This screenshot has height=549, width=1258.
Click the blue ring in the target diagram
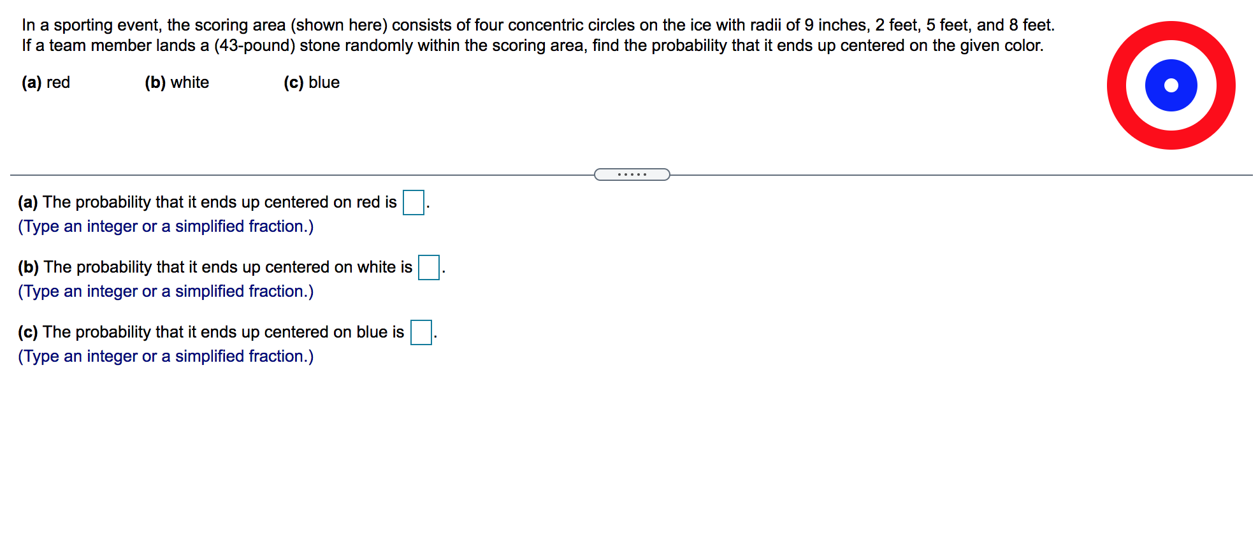[1171, 68]
